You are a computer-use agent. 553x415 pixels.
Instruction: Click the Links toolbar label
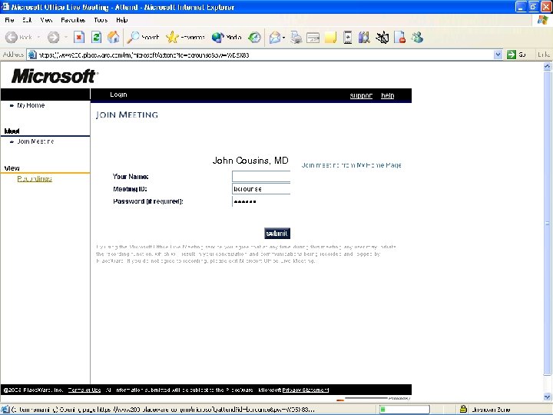tap(544, 55)
